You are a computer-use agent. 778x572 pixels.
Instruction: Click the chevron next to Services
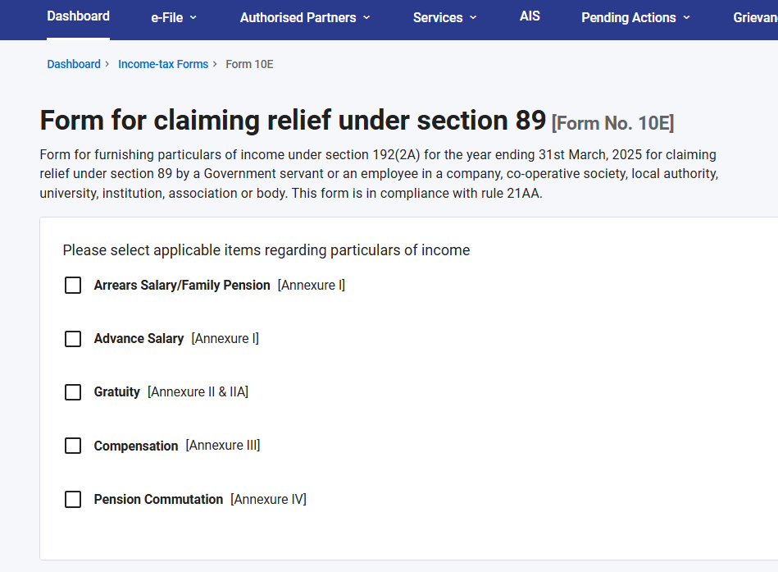pos(471,17)
